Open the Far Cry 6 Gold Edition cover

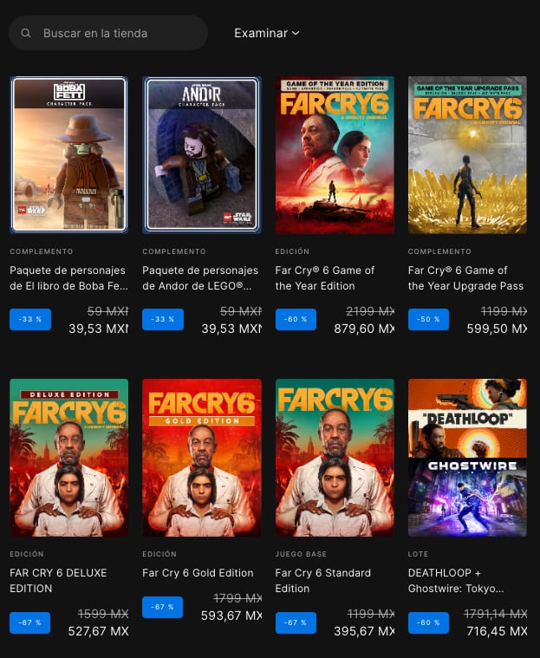(202, 458)
